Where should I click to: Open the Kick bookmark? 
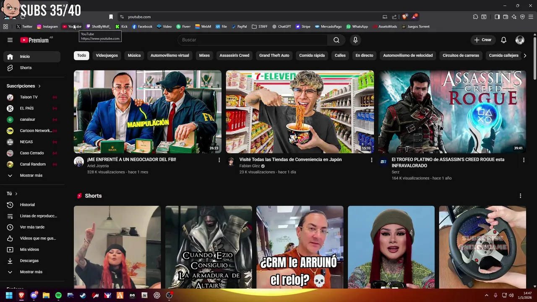[121, 26]
